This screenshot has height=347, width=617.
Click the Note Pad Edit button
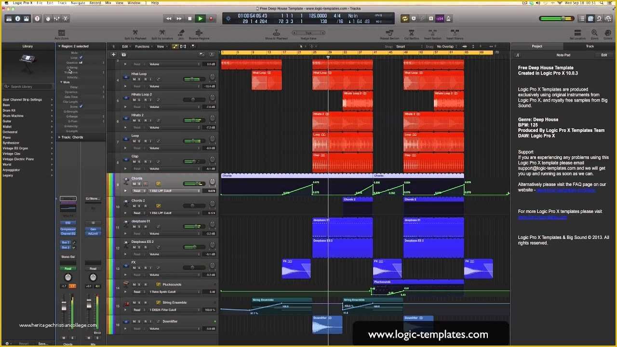(x=604, y=55)
